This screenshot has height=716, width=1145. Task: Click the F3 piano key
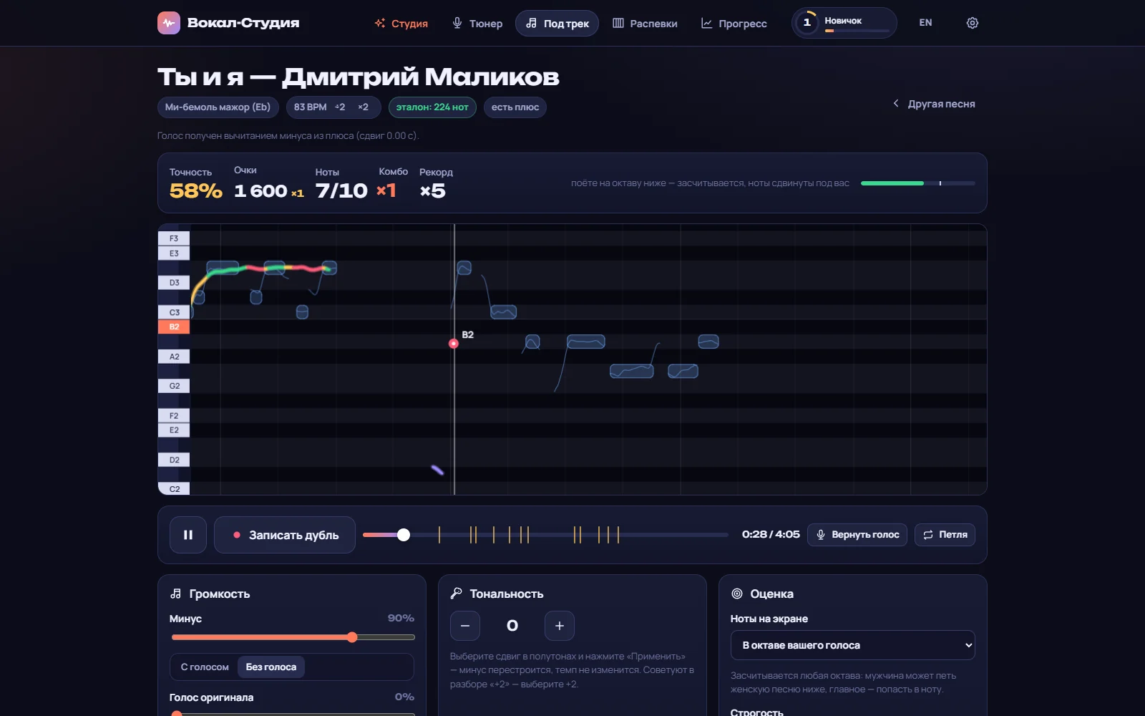[174, 238]
